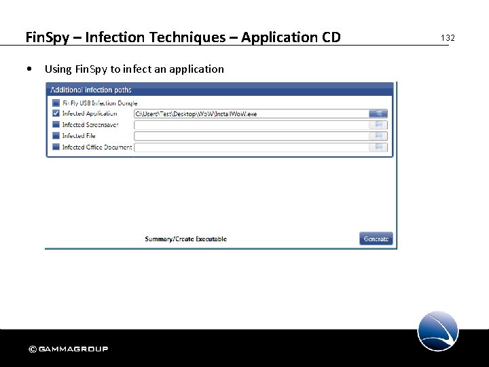Focus the Infected Screensaver path field
The height and width of the screenshot is (367, 489).
coord(251,125)
